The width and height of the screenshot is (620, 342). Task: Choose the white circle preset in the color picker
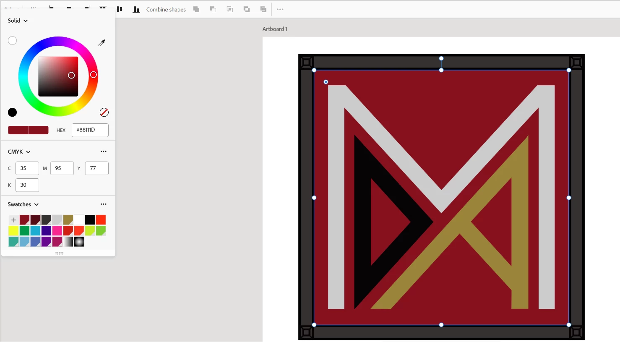[x=13, y=41]
